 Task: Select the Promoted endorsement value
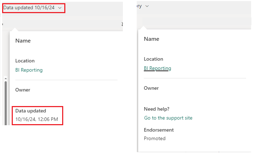[154, 138]
